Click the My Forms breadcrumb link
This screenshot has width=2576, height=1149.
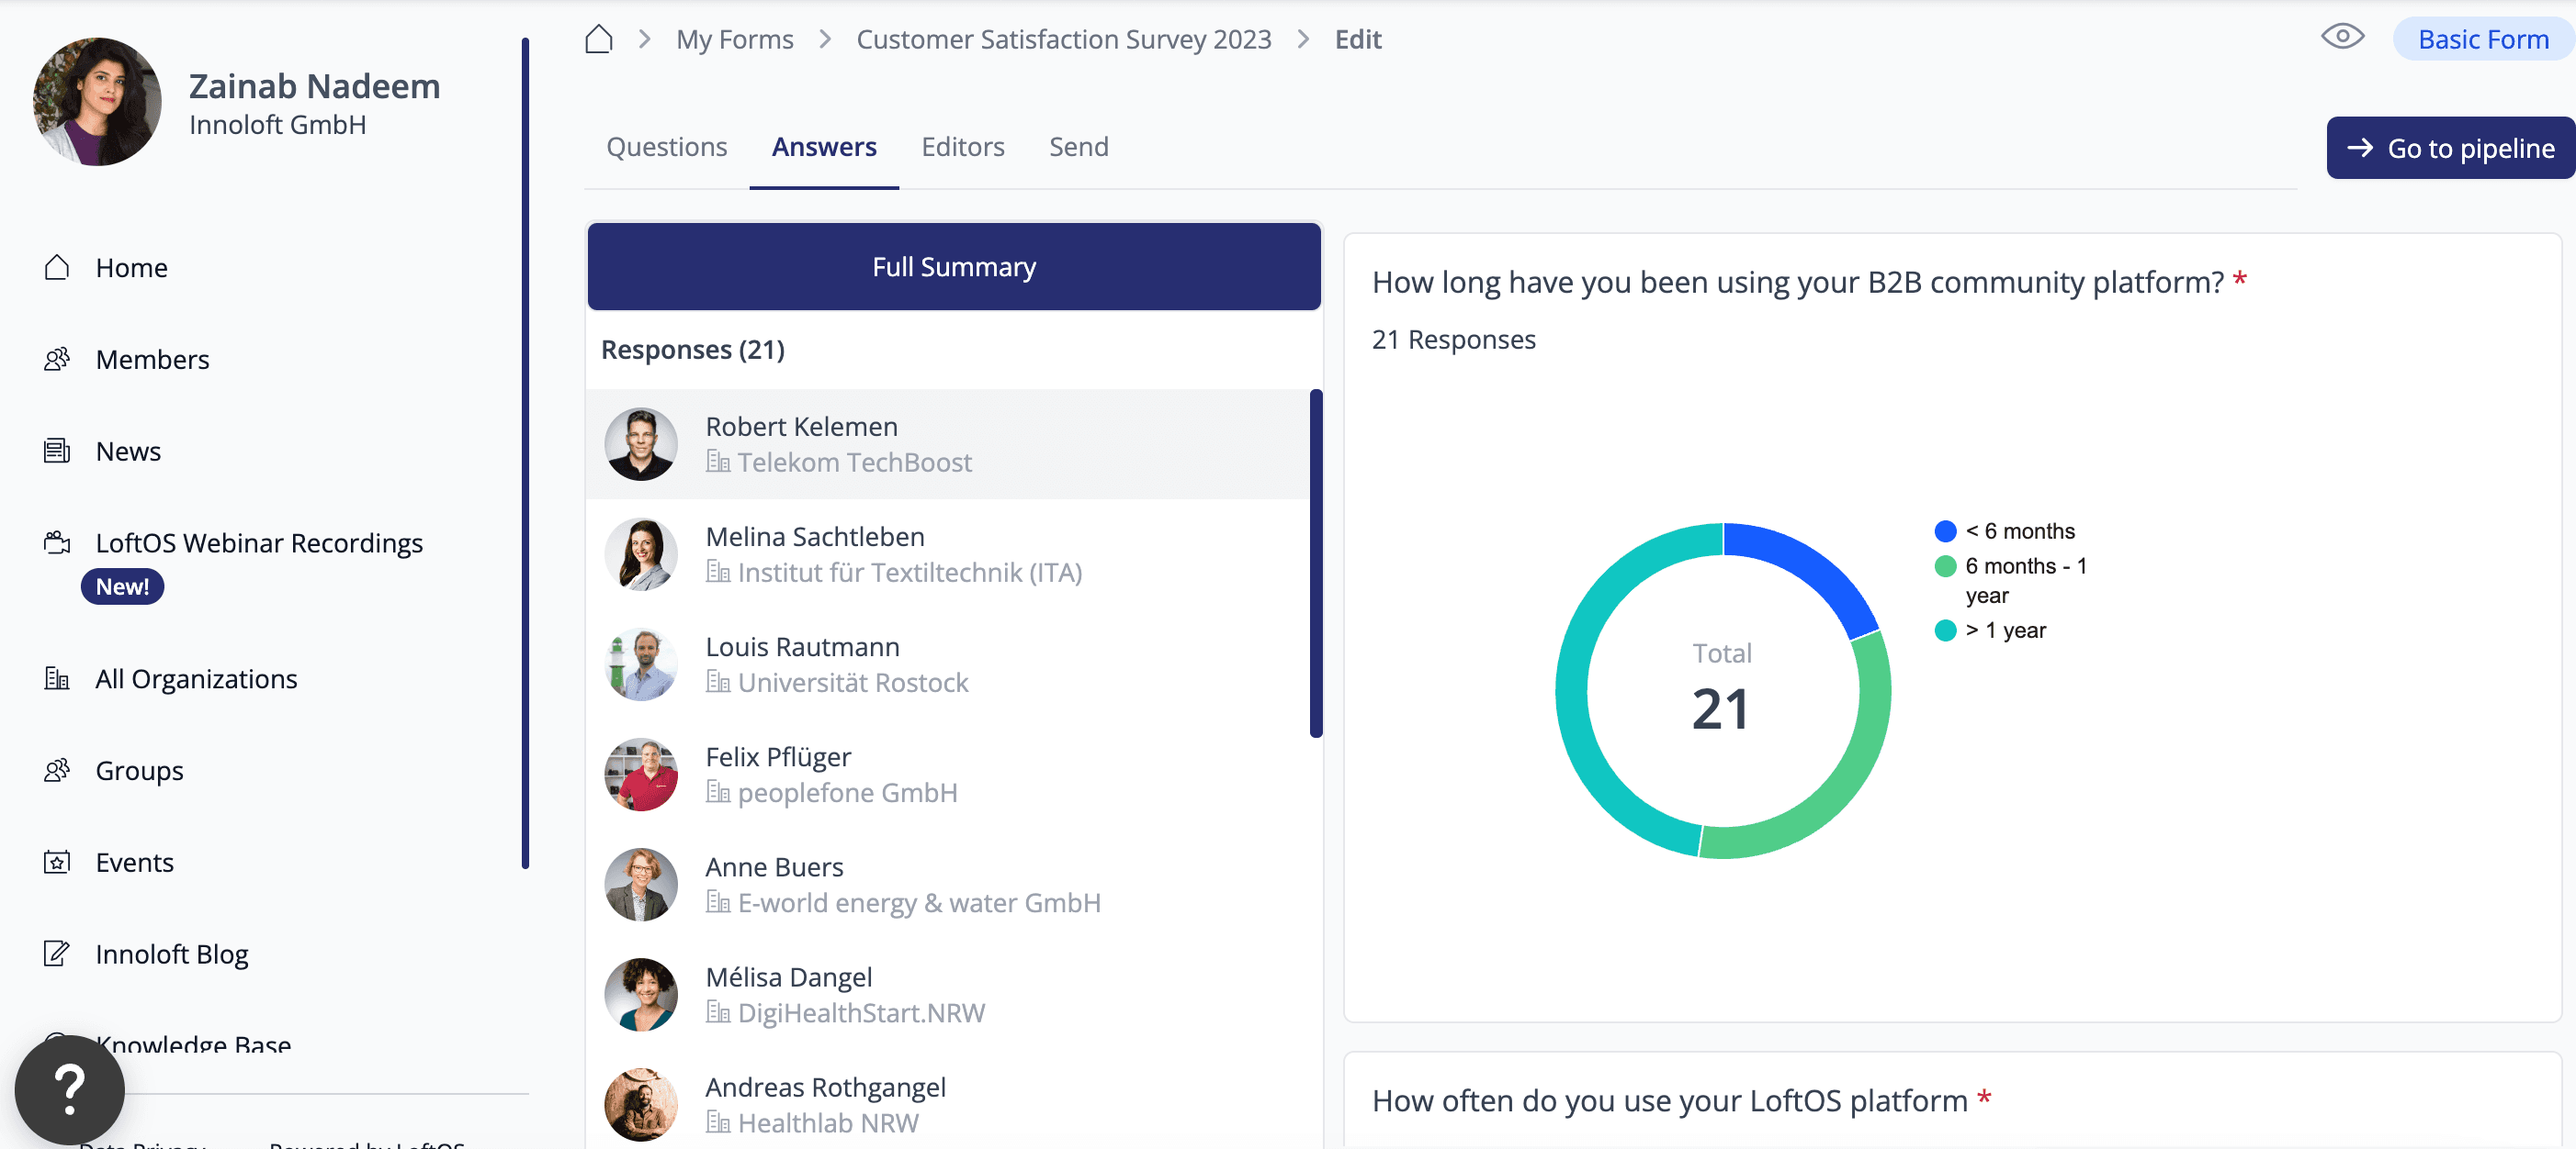tap(734, 40)
